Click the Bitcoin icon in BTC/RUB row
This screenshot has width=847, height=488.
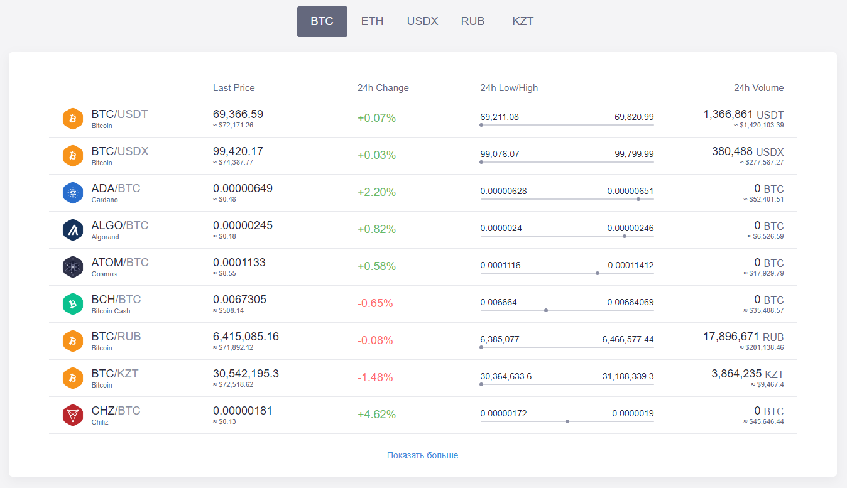coord(73,341)
